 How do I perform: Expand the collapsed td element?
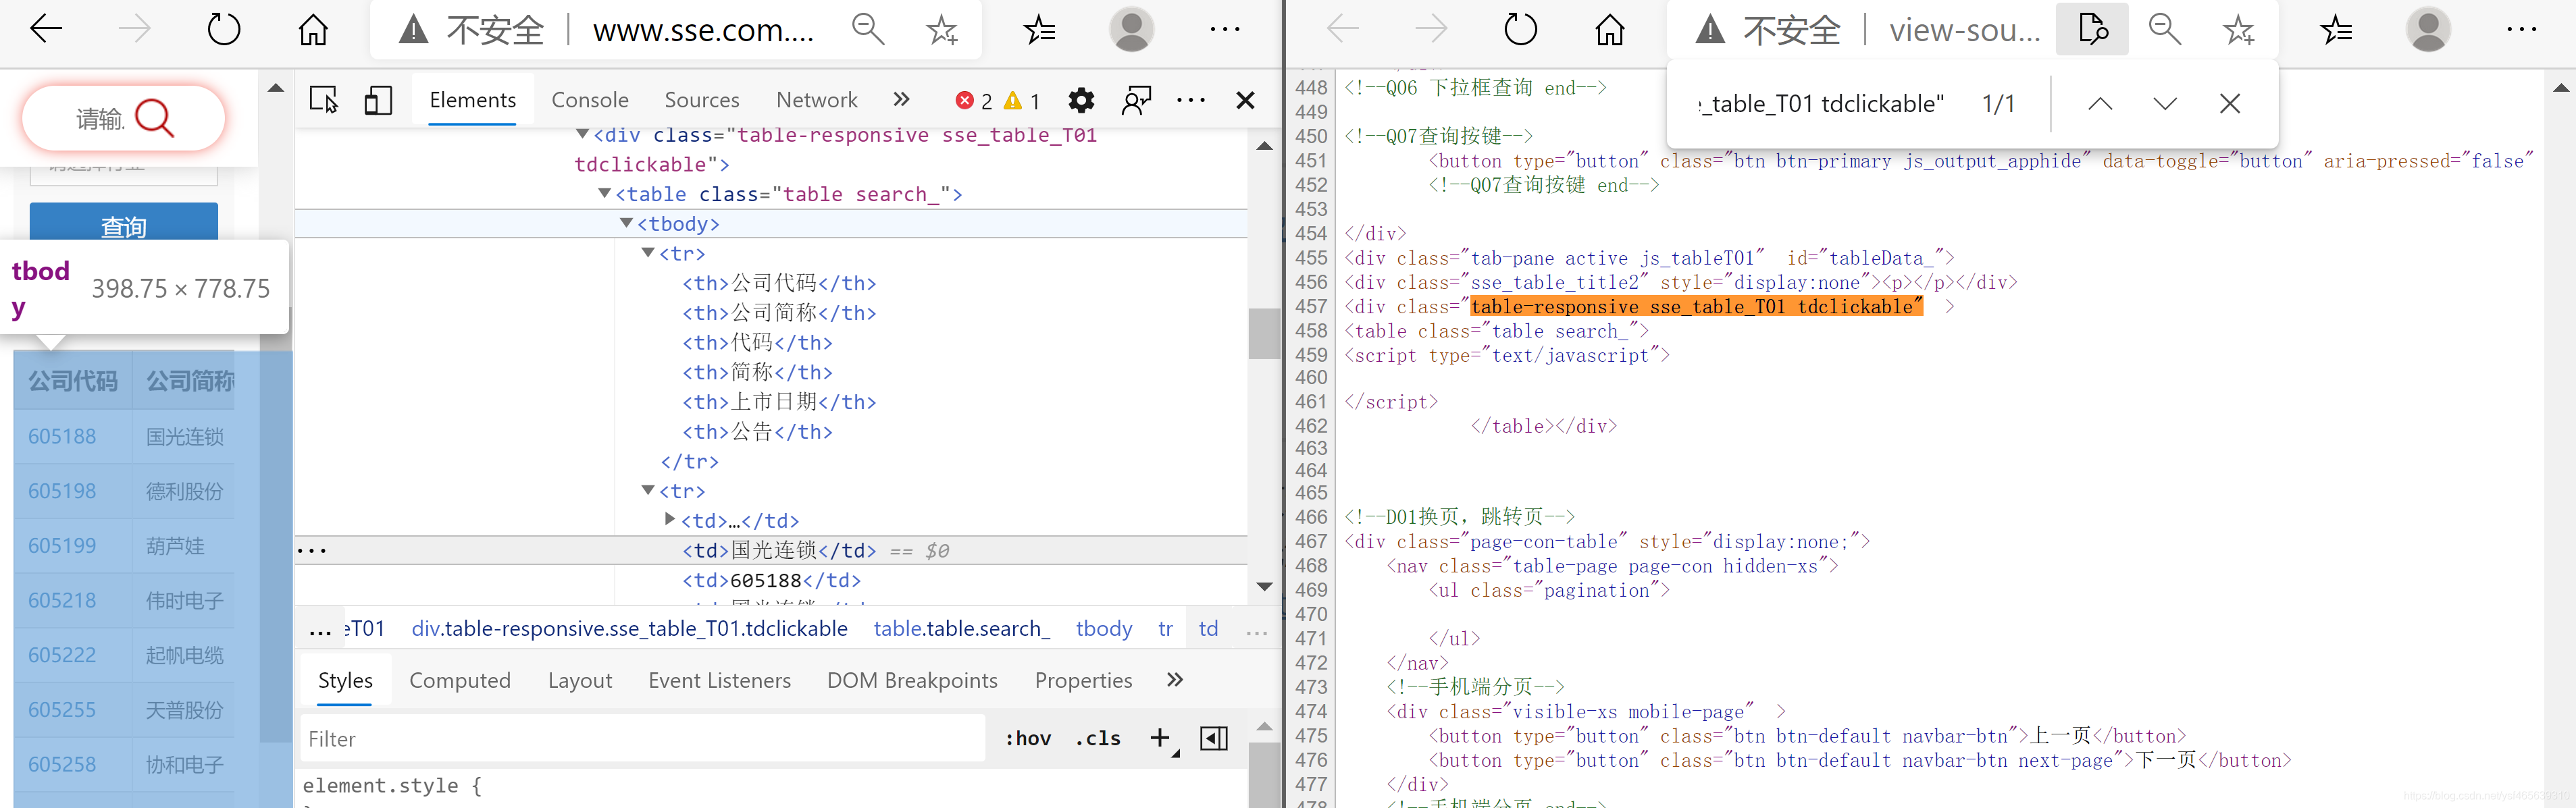coord(670,519)
